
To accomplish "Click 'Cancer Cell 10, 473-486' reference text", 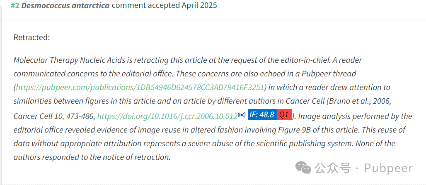I will (53, 116).
